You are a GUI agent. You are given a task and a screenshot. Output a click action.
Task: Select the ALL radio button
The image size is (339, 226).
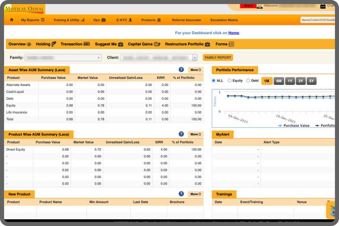pos(214,81)
